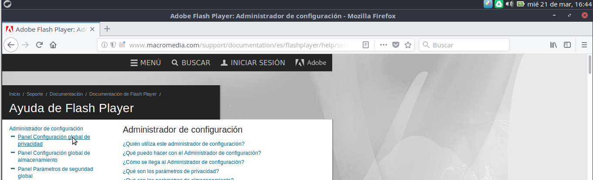This screenshot has height=180, width=593.
Task: Open the Documentación breadcrumb
Action: pos(66,94)
